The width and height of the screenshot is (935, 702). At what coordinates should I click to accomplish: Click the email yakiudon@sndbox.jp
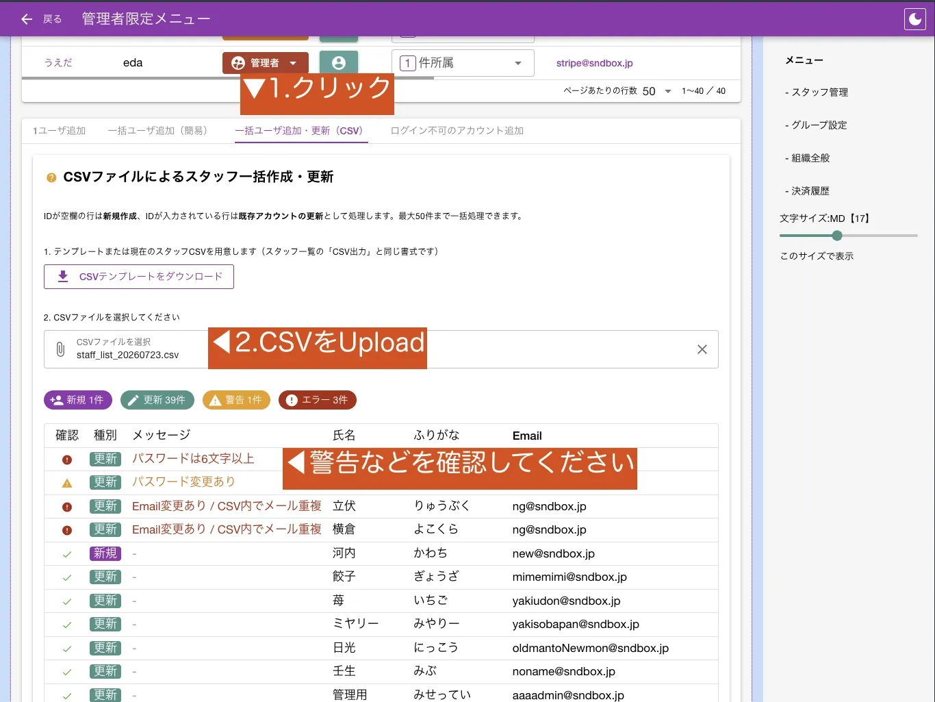pyautogui.click(x=566, y=601)
